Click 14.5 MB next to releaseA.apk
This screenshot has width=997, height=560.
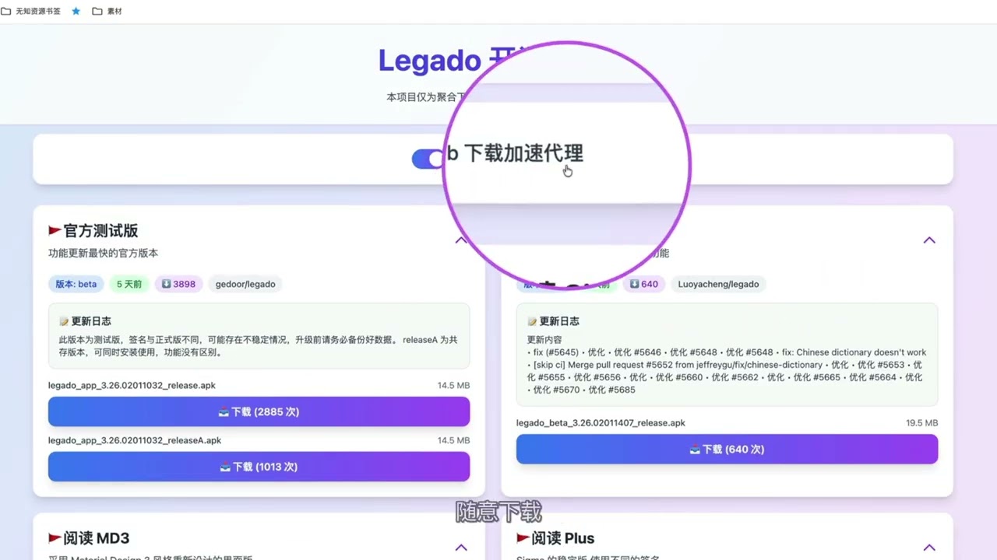pos(453,440)
